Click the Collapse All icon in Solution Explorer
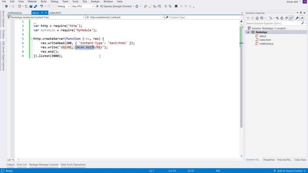This screenshot has height=173, width=308. tap(286, 18)
